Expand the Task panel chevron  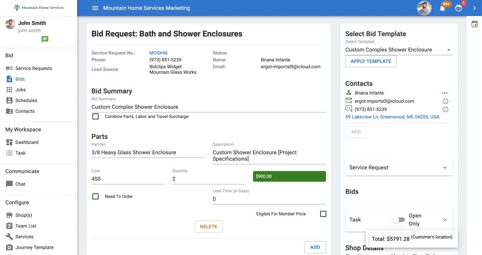coord(445,220)
